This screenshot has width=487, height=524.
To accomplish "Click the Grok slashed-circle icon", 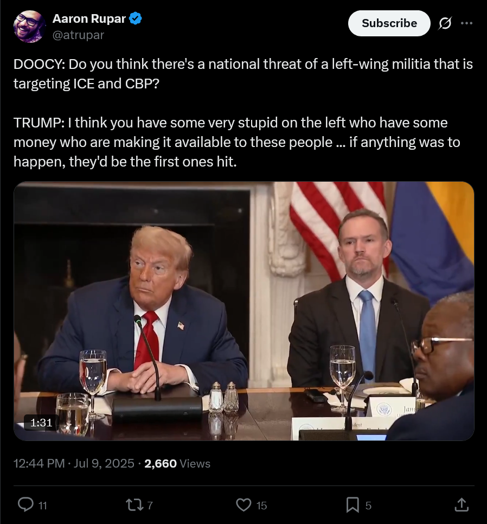I will tap(445, 23).
